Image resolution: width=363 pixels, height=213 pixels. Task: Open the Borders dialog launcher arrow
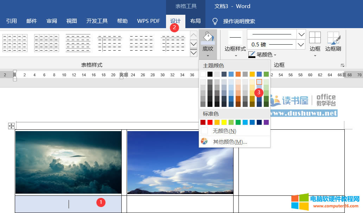pyautogui.click(x=342, y=65)
